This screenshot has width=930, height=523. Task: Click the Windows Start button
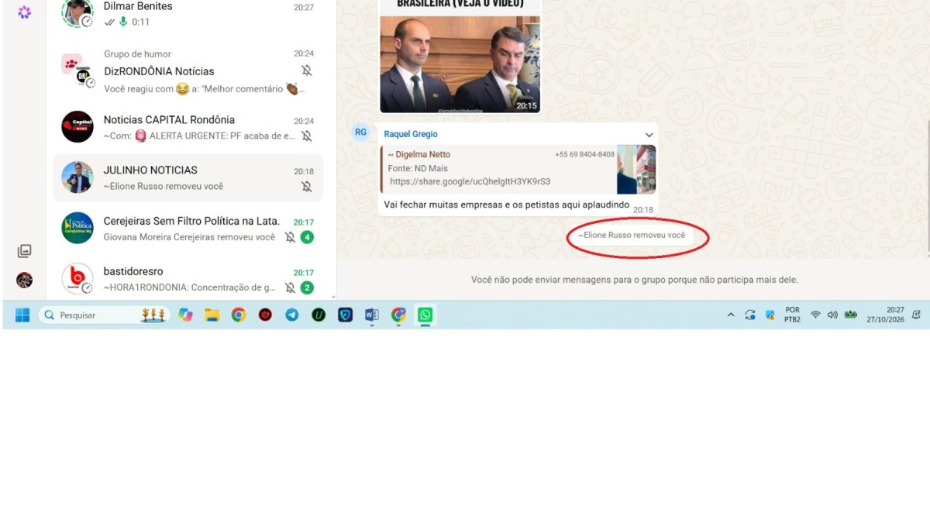tap(22, 315)
